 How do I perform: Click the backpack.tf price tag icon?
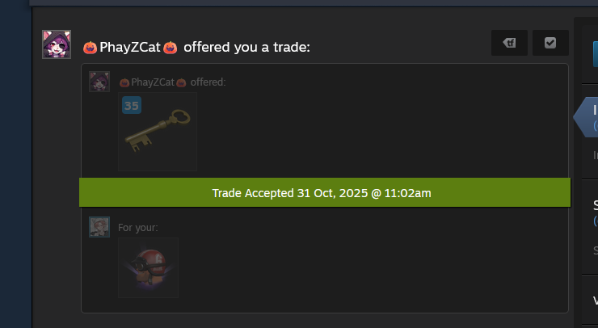pyautogui.click(x=509, y=43)
